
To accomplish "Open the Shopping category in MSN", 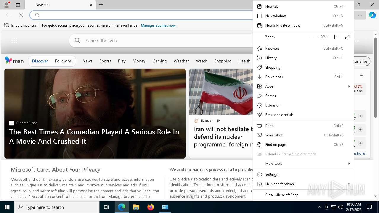I will 223,61.
